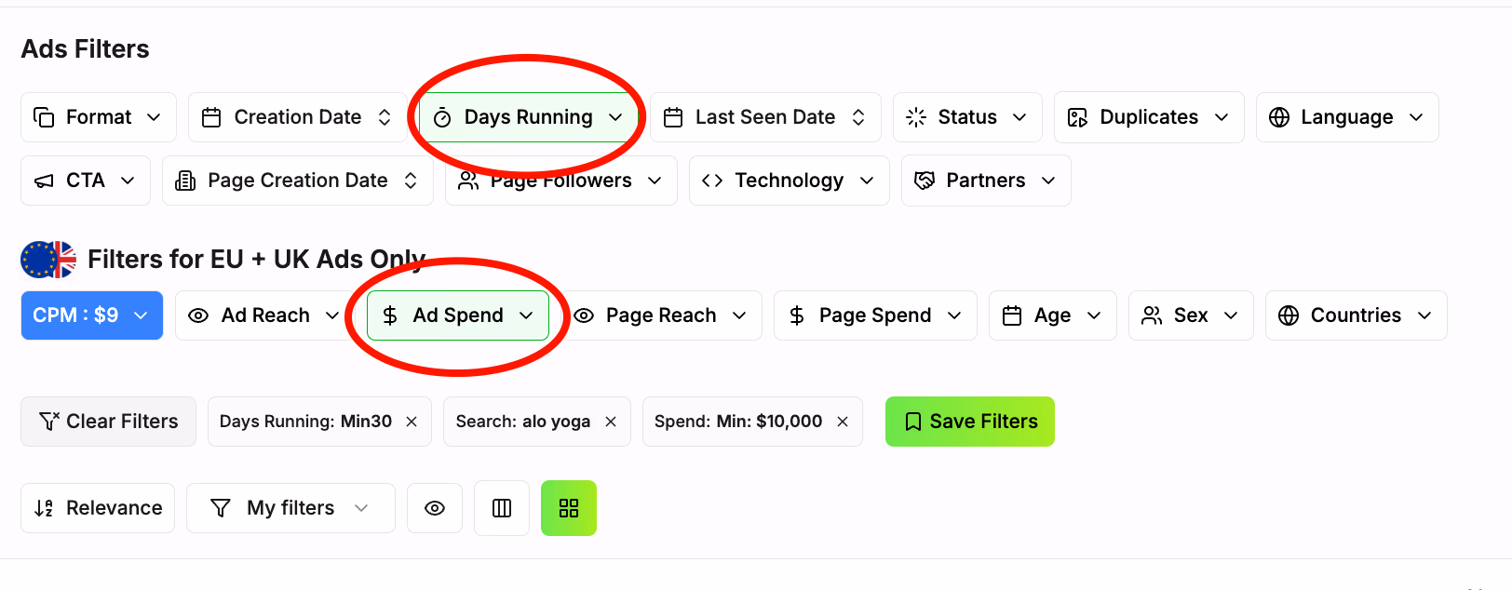This screenshot has height=590, width=1512.
Task: Click Clear Filters to reset everything
Action: pos(107,422)
